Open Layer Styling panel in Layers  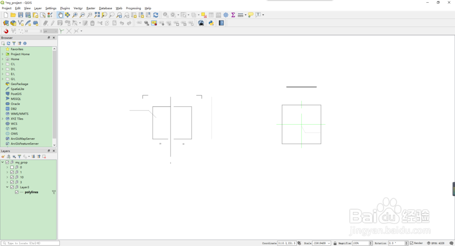click(3, 156)
